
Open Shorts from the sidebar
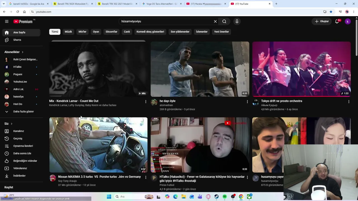(x=21, y=40)
